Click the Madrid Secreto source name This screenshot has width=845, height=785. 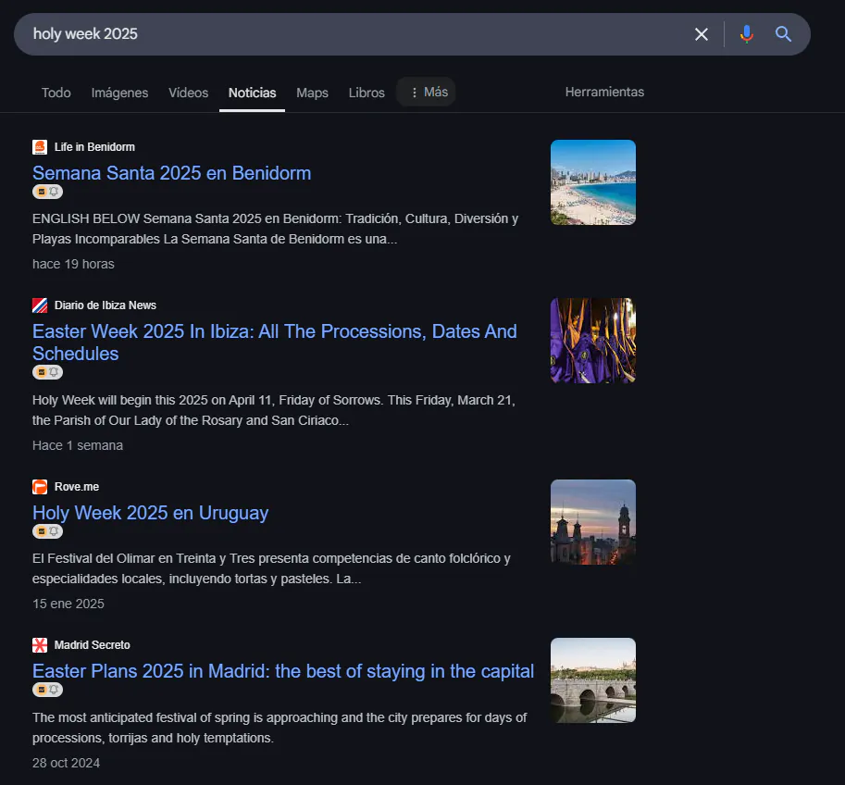(x=93, y=645)
